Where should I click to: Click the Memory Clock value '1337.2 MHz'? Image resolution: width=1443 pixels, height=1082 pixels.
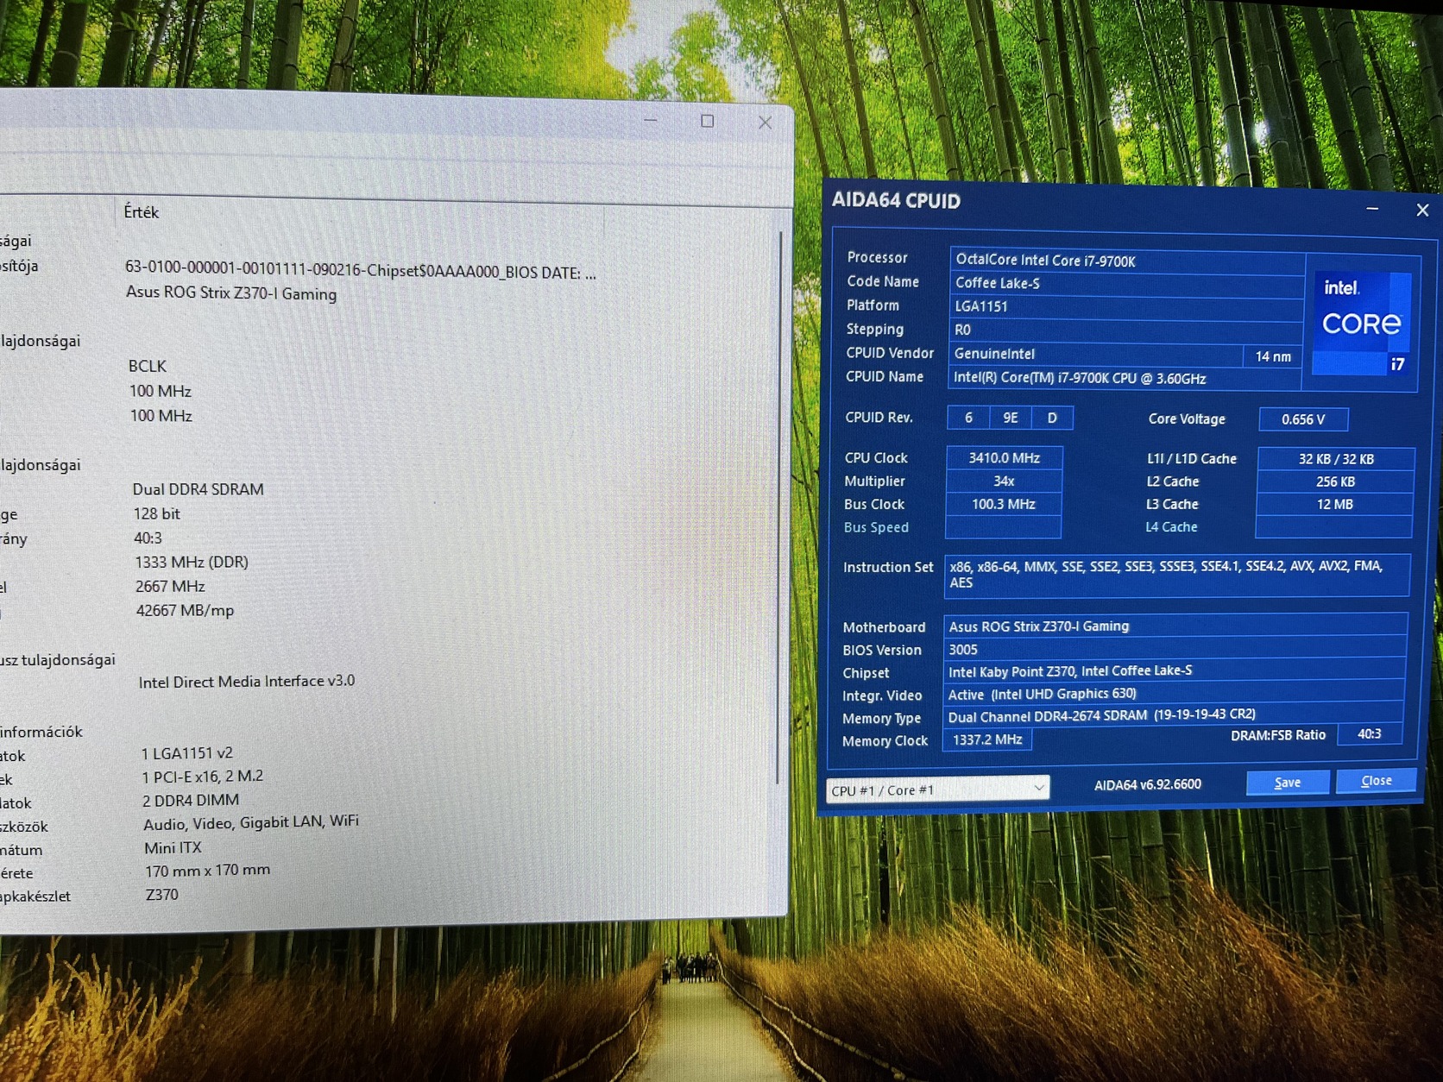click(987, 739)
